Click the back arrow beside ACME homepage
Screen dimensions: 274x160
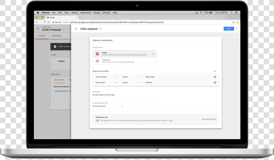coord(38,29)
